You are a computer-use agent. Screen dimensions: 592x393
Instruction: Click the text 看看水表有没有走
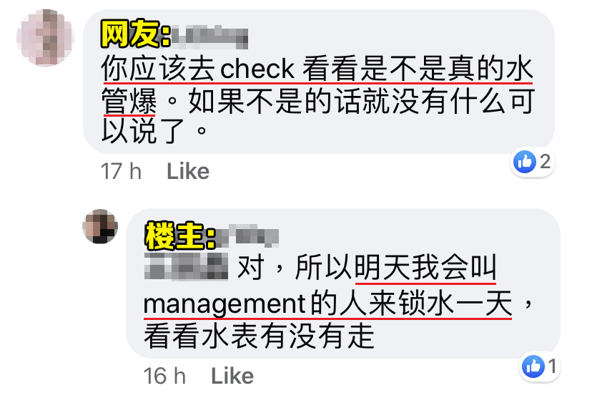[x=260, y=336]
